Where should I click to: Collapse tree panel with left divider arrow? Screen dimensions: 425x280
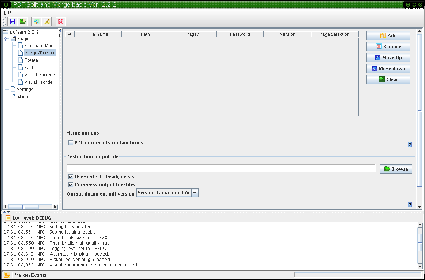[60, 31]
